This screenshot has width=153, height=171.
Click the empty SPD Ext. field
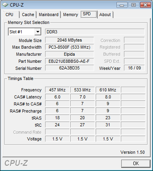[x=134, y=61]
